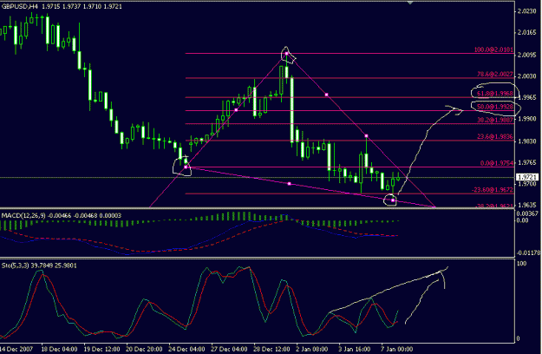Click the 0.0@1.9754 Fibonacci level label
This screenshot has width=542, height=354.
497,163
